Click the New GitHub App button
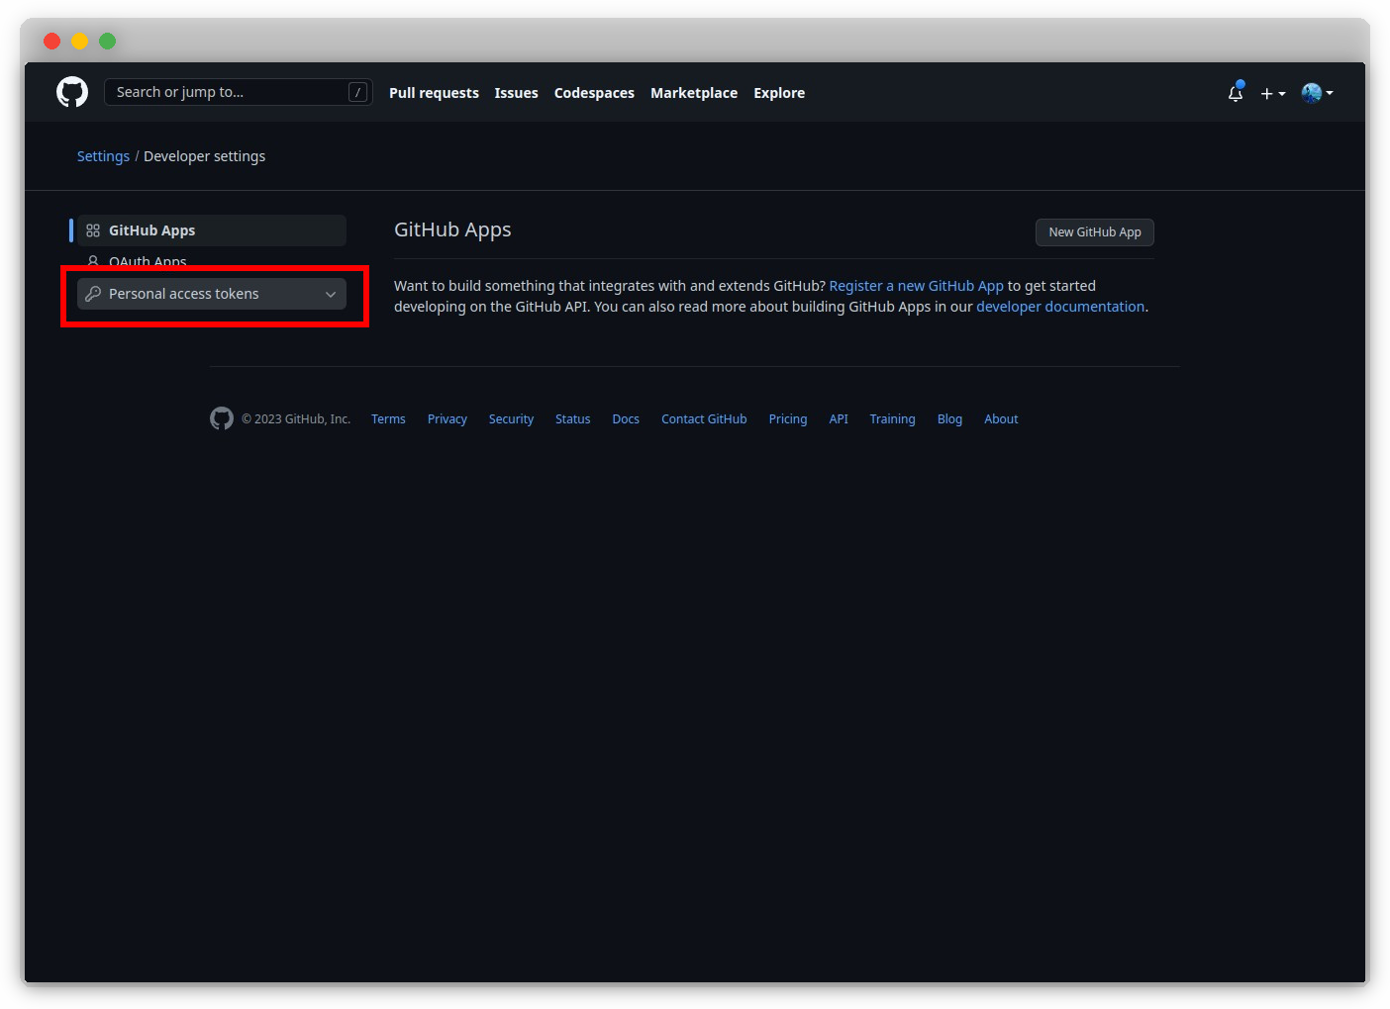This screenshot has height=1009, width=1390. [x=1095, y=232]
